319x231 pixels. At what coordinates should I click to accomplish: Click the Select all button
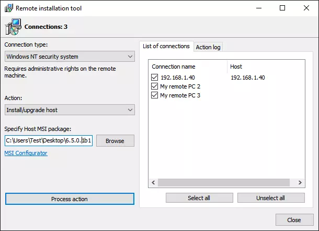click(199, 198)
